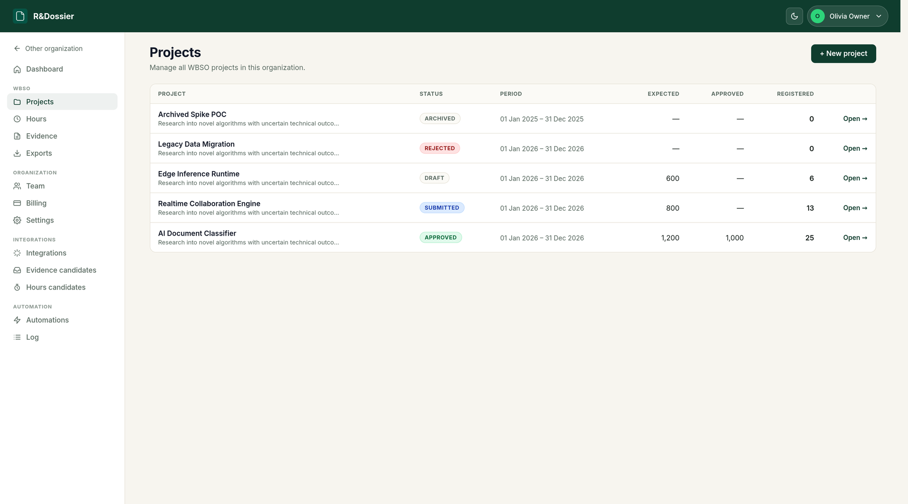Open the AI Document Classifier project link
The height and width of the screenshot is (504, 908).
855,238
